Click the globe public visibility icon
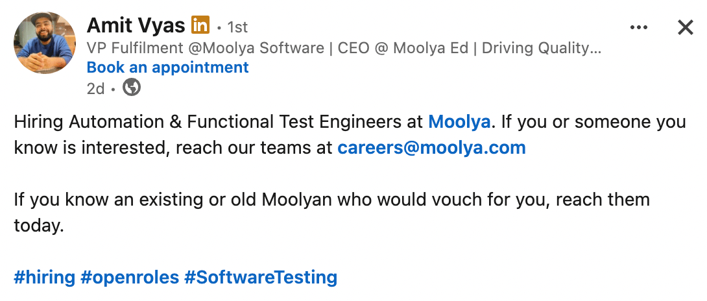 tap(132, 88)
